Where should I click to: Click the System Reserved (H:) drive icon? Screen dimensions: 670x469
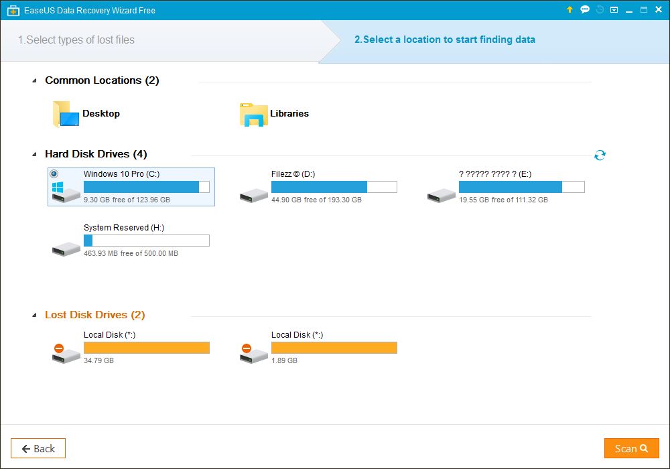click(66, 249)
